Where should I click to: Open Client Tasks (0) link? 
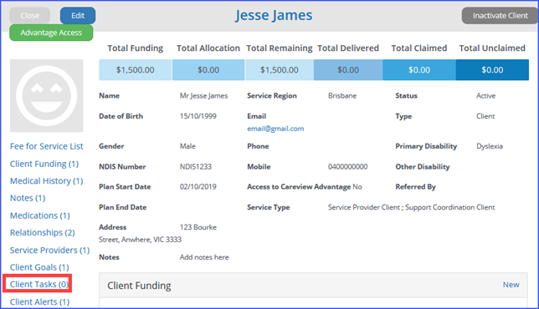tap(39, 284)
